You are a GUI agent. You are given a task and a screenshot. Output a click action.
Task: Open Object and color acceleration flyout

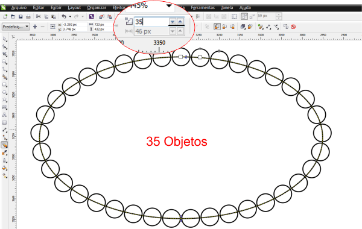click(x=243, y=27)
